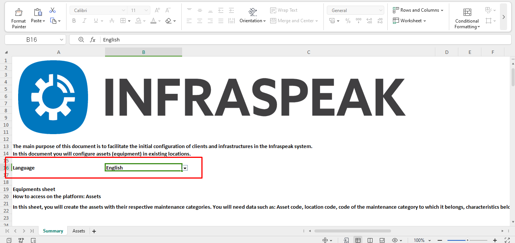Open the Conditional Formatting menu
This screenshot has width=515, height=243.
click(x=467, y=18)
